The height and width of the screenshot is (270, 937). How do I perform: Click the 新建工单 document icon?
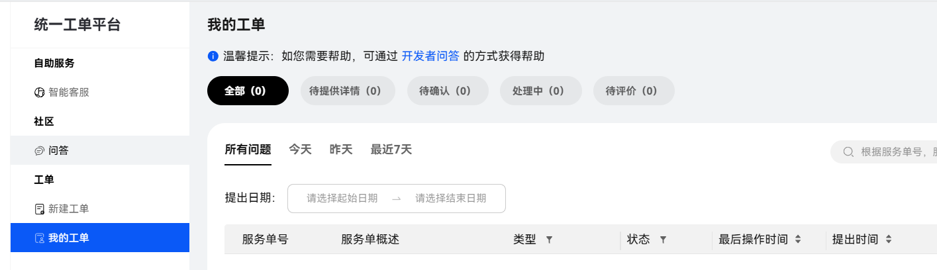coord(39,209)
